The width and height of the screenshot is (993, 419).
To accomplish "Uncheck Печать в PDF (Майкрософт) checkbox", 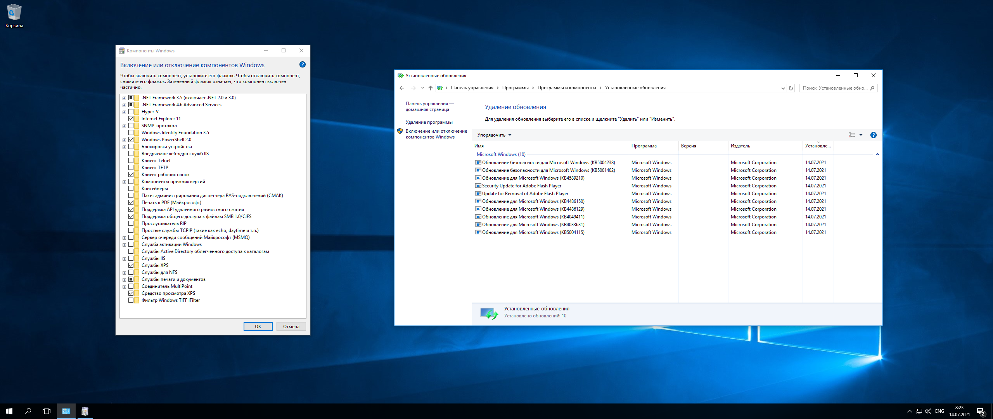I will click(x=131, y=203).
